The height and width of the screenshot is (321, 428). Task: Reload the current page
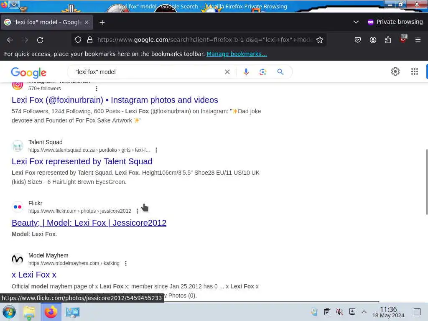40,40
